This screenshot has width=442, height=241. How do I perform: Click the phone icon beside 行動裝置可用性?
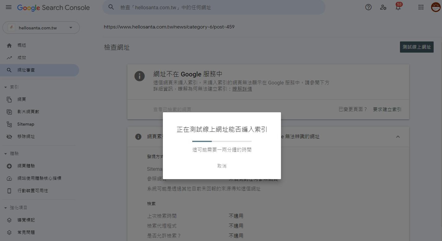[x=9, y=191]
